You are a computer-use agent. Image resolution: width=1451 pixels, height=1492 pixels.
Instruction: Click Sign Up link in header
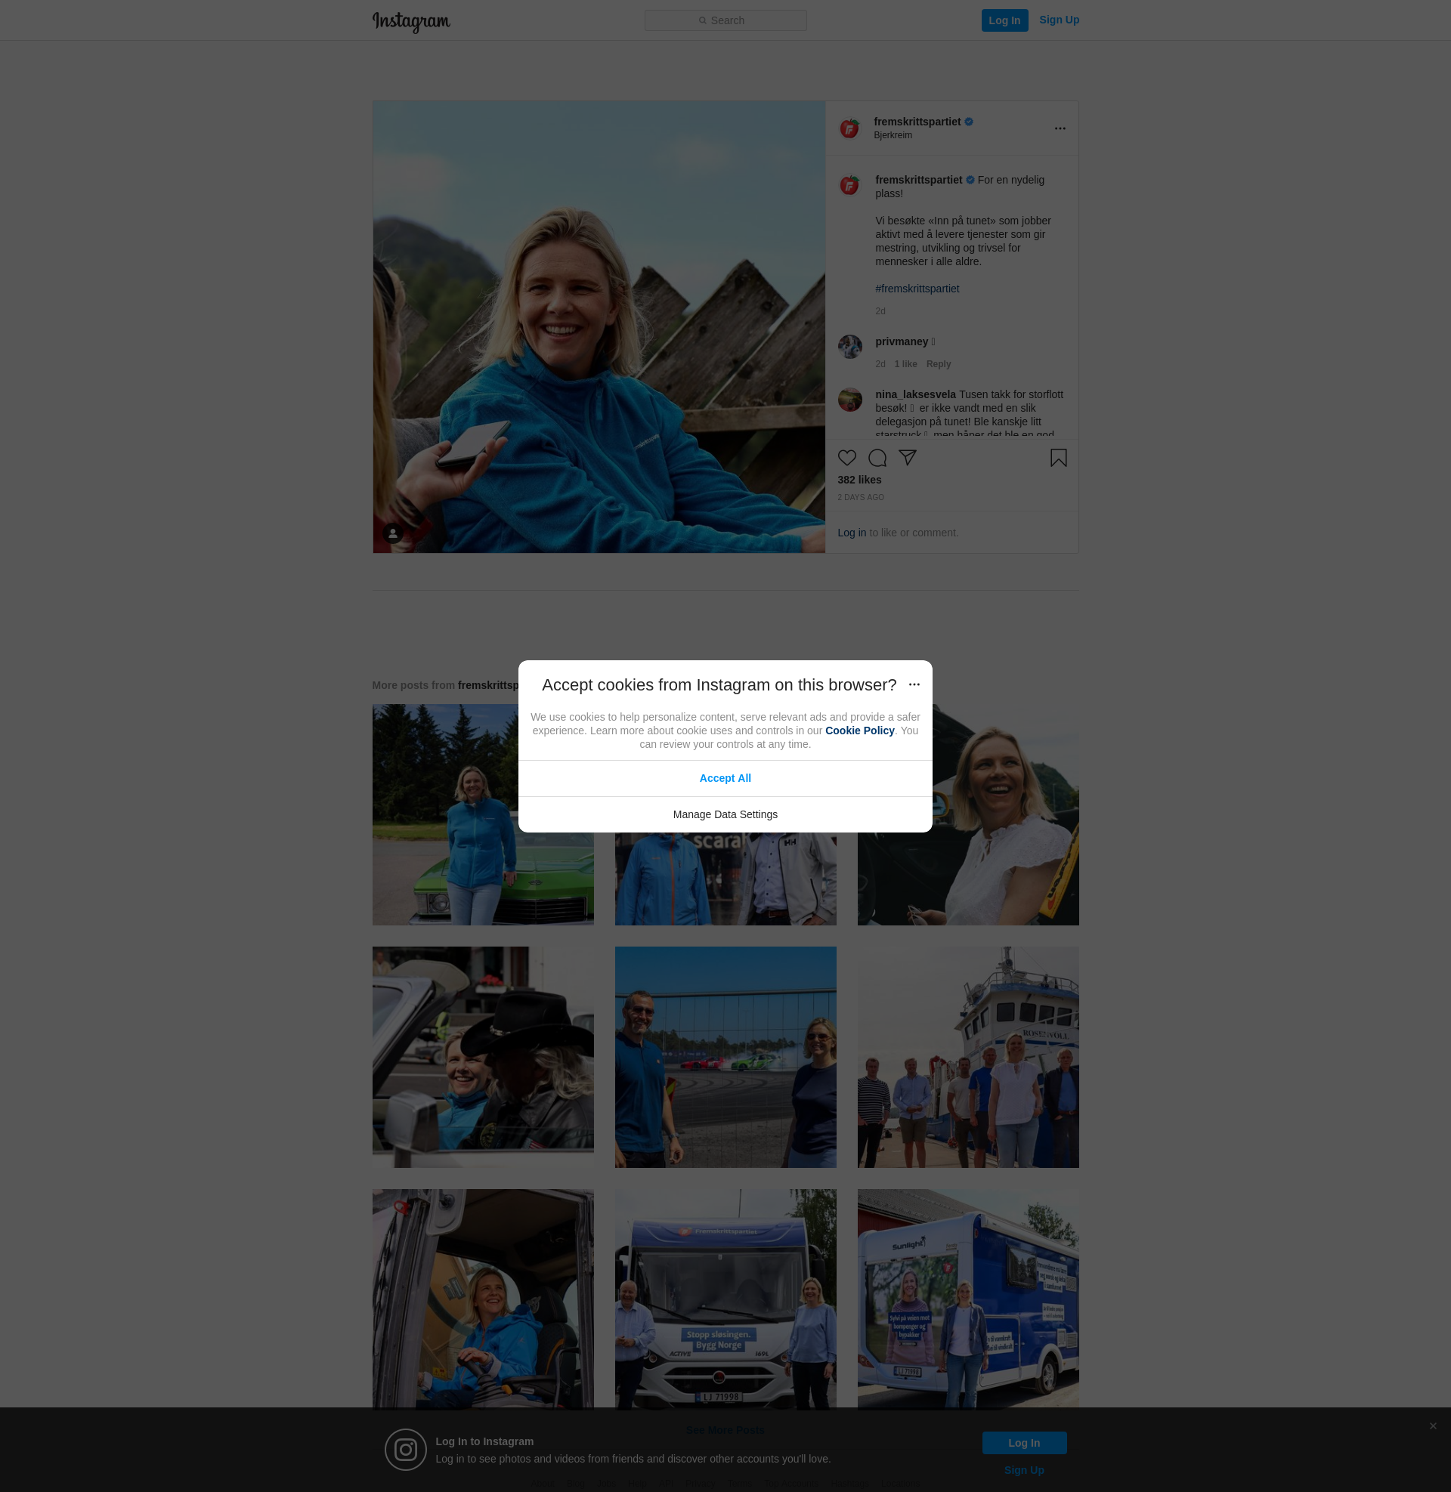1058,20
